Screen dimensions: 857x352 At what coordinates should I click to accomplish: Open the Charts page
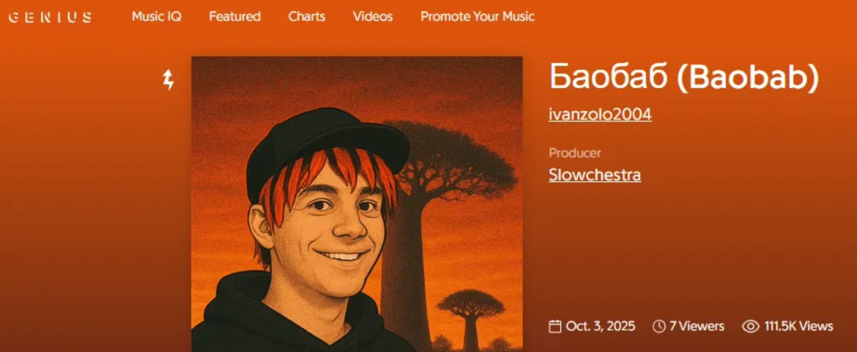point(307,16)
